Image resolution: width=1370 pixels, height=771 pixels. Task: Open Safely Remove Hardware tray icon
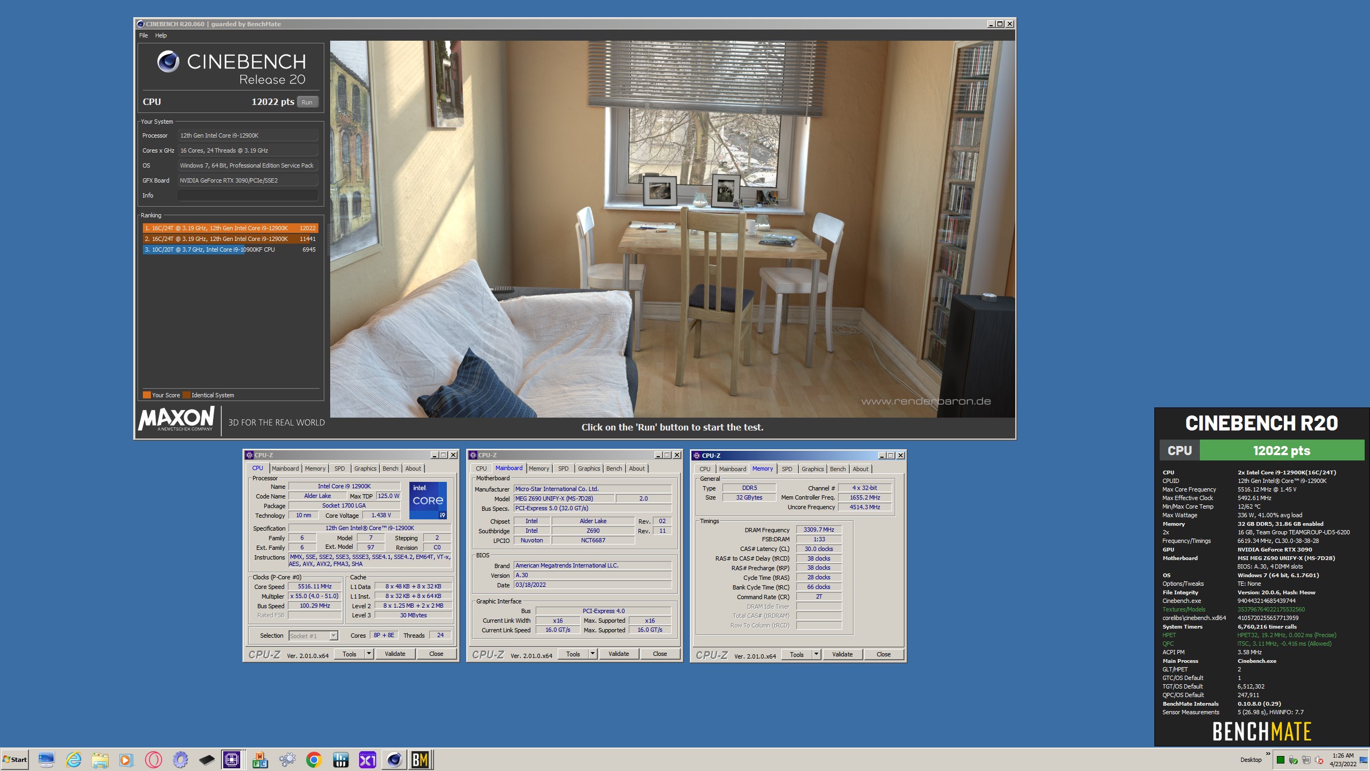coord(1293,760)
